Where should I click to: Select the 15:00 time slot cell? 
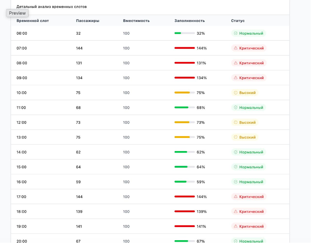point(22,167)
